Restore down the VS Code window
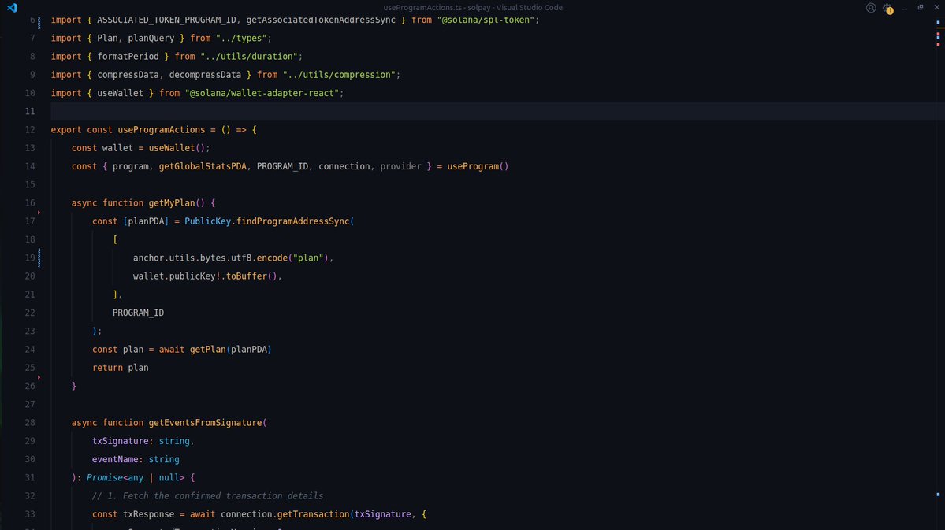This screenshot has height=530, width=945. (x=921, y=8)
